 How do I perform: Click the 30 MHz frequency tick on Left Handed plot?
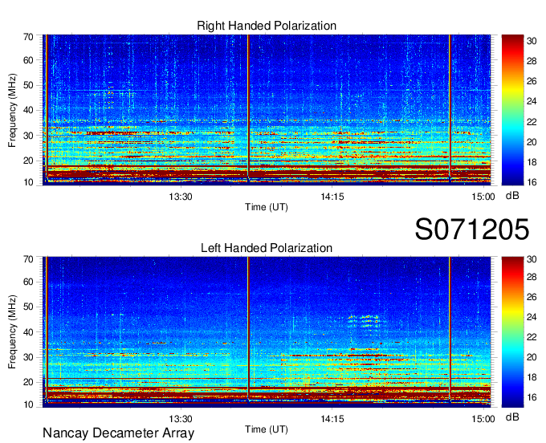pyautogui.click(x=28, y=357)
